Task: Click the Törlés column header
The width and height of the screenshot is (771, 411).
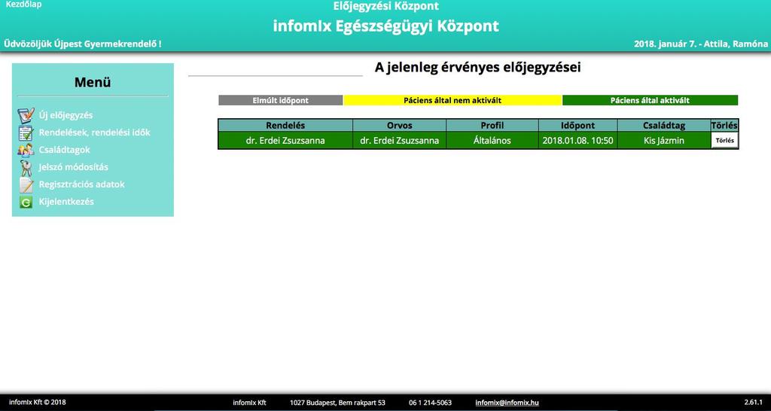Action: (x=724, y=126)
